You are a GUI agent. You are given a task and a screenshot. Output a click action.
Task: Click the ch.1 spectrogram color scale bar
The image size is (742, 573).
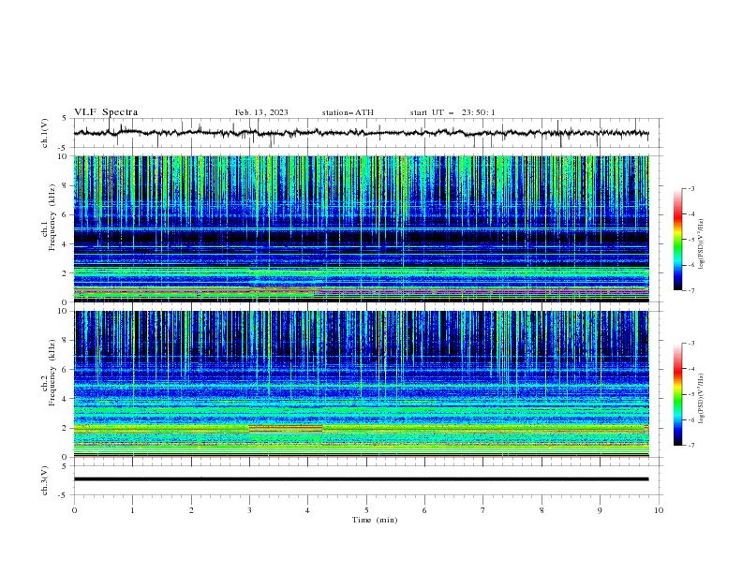coord(677,240)
